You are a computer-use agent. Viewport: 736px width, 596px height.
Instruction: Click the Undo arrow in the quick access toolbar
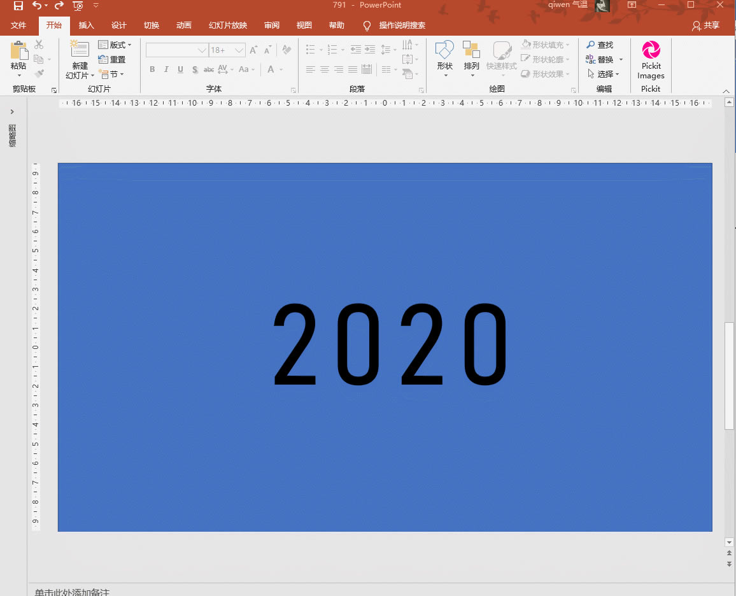pos(37,6)
